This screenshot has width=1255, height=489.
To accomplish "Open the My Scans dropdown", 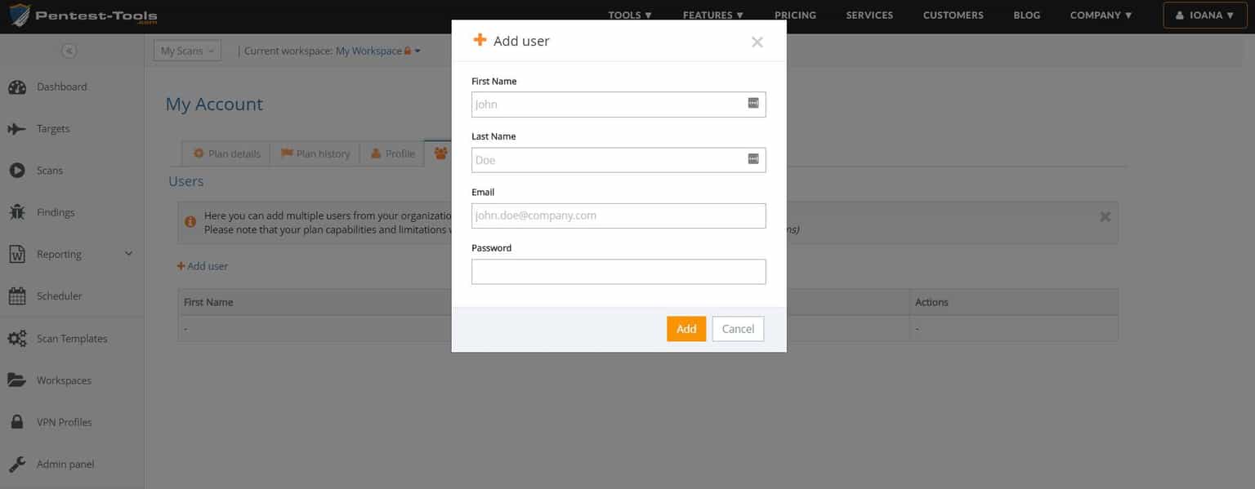I will point(186,50).
